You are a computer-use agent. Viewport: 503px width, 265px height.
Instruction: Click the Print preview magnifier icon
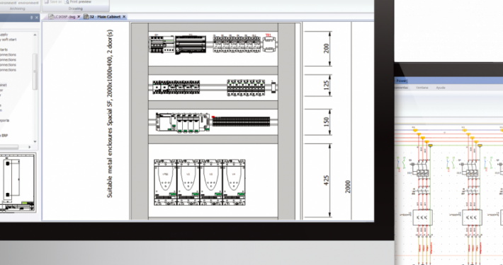[x=67, y=2]
